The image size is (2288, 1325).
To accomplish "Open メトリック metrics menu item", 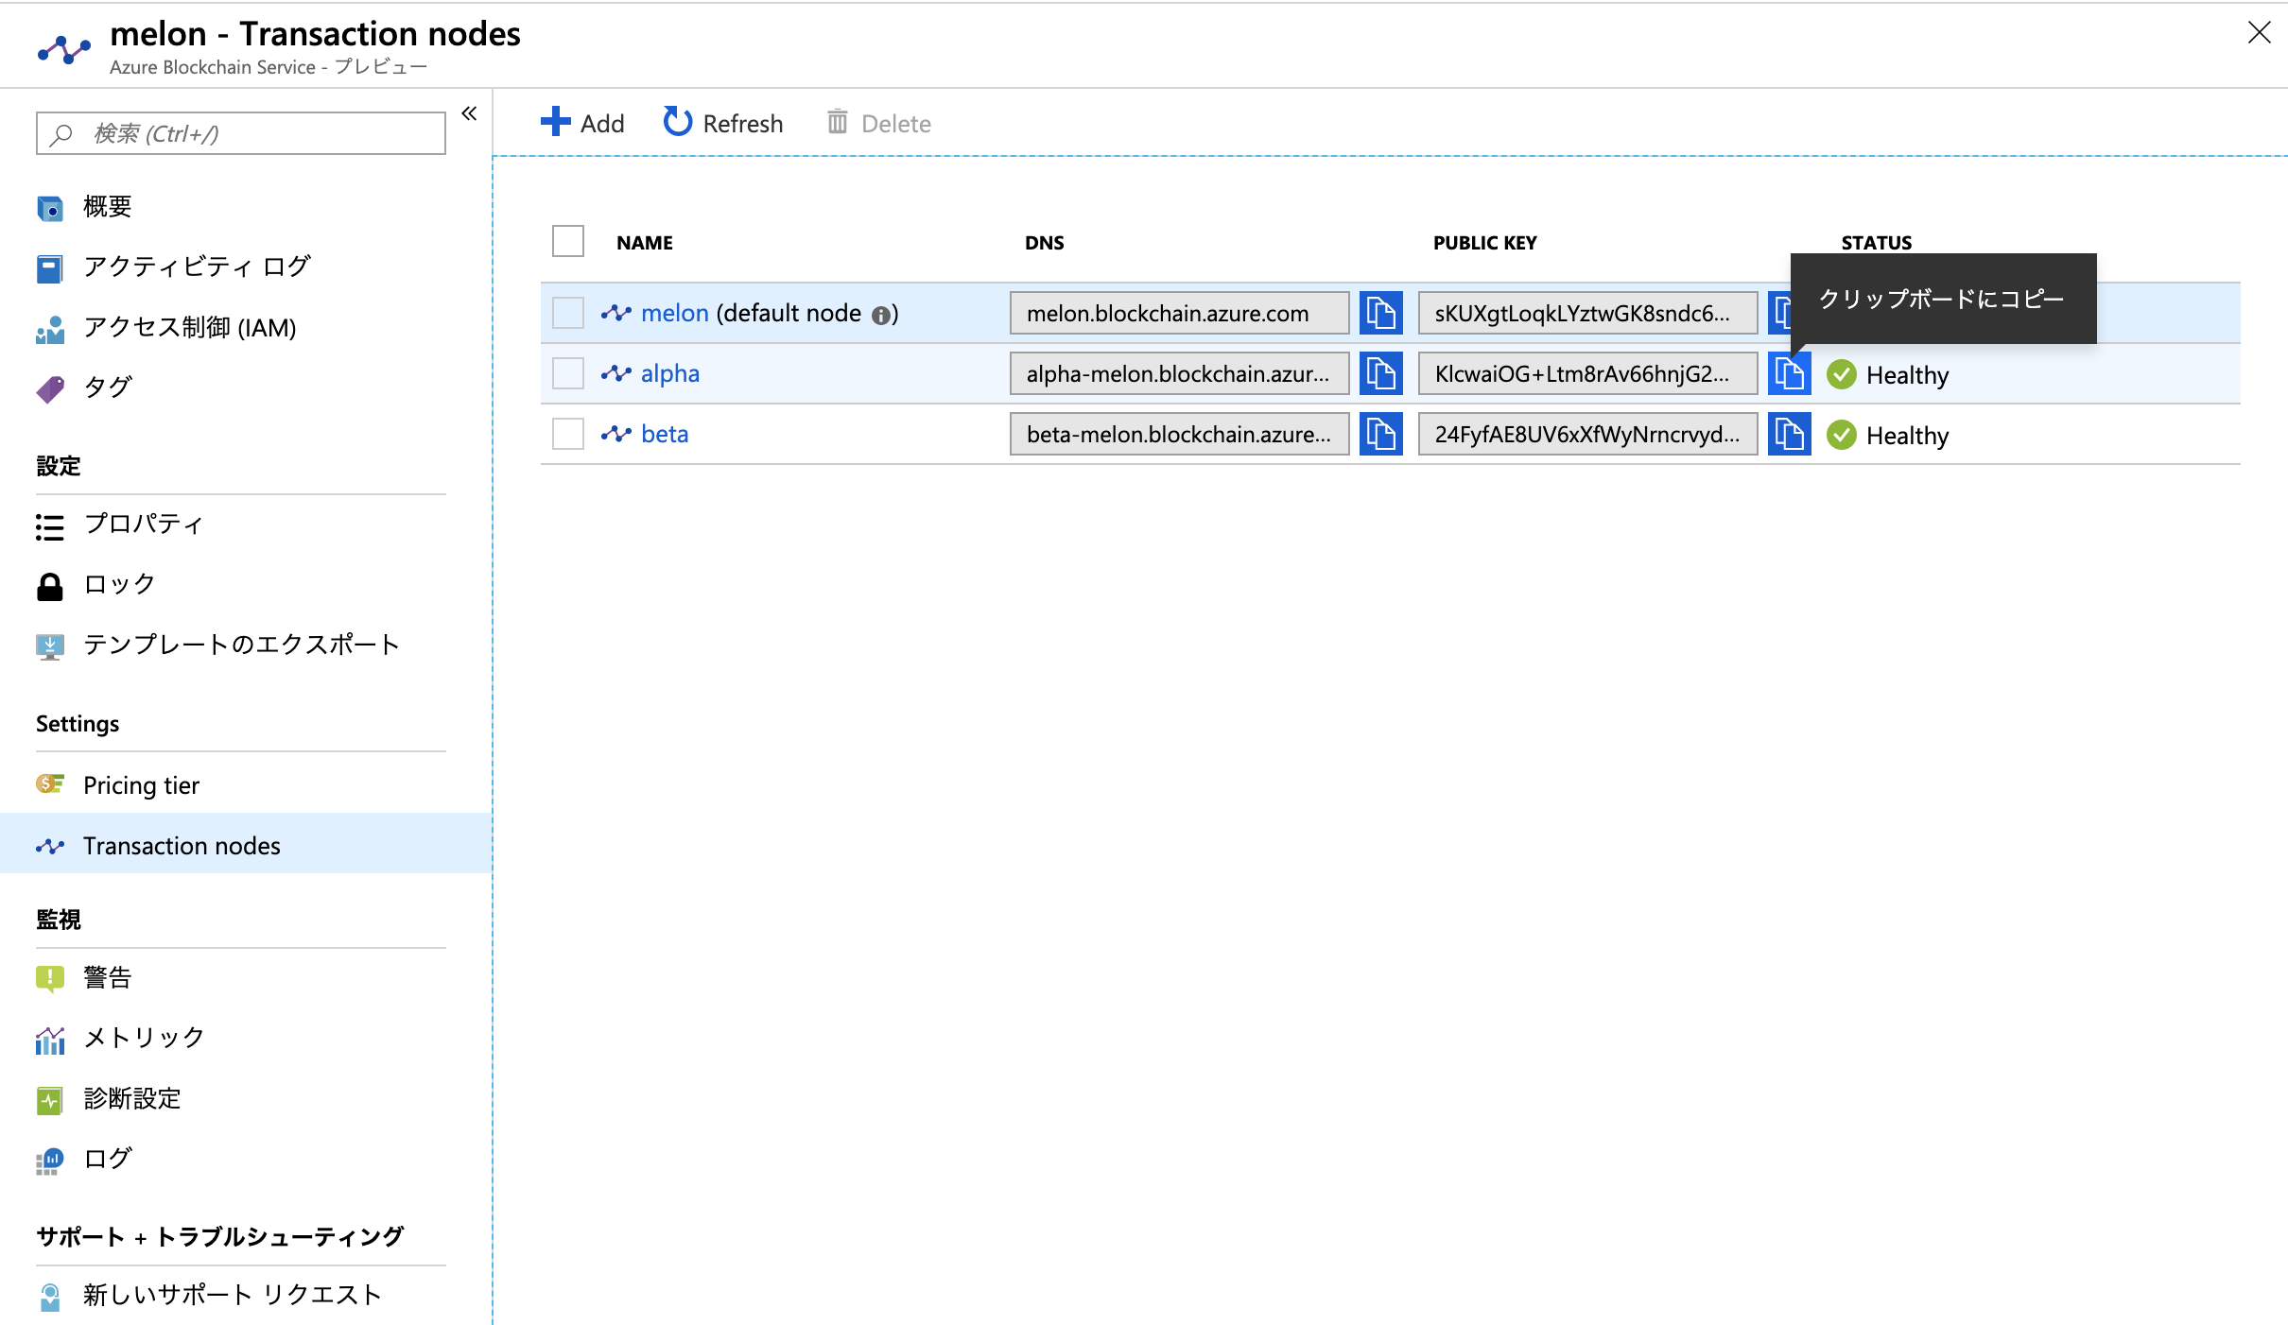I will click(x=246, y=1039).
